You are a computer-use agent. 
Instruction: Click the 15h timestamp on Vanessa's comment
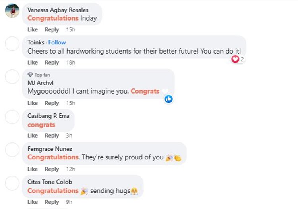click(x=70, y=30)
